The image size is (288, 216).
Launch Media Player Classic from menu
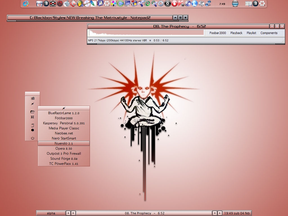[x=64, y=128]
